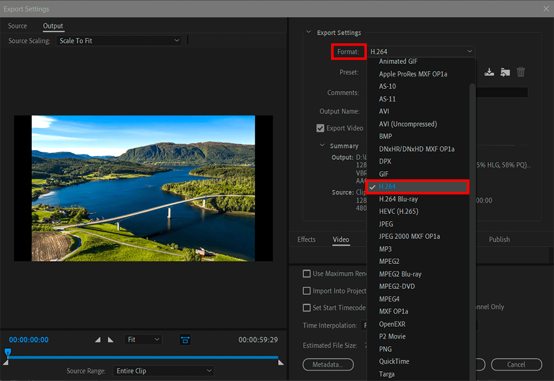Screen dimensions: 554x381
Task: Click the Metadata button
Action: tap(328, 365)
